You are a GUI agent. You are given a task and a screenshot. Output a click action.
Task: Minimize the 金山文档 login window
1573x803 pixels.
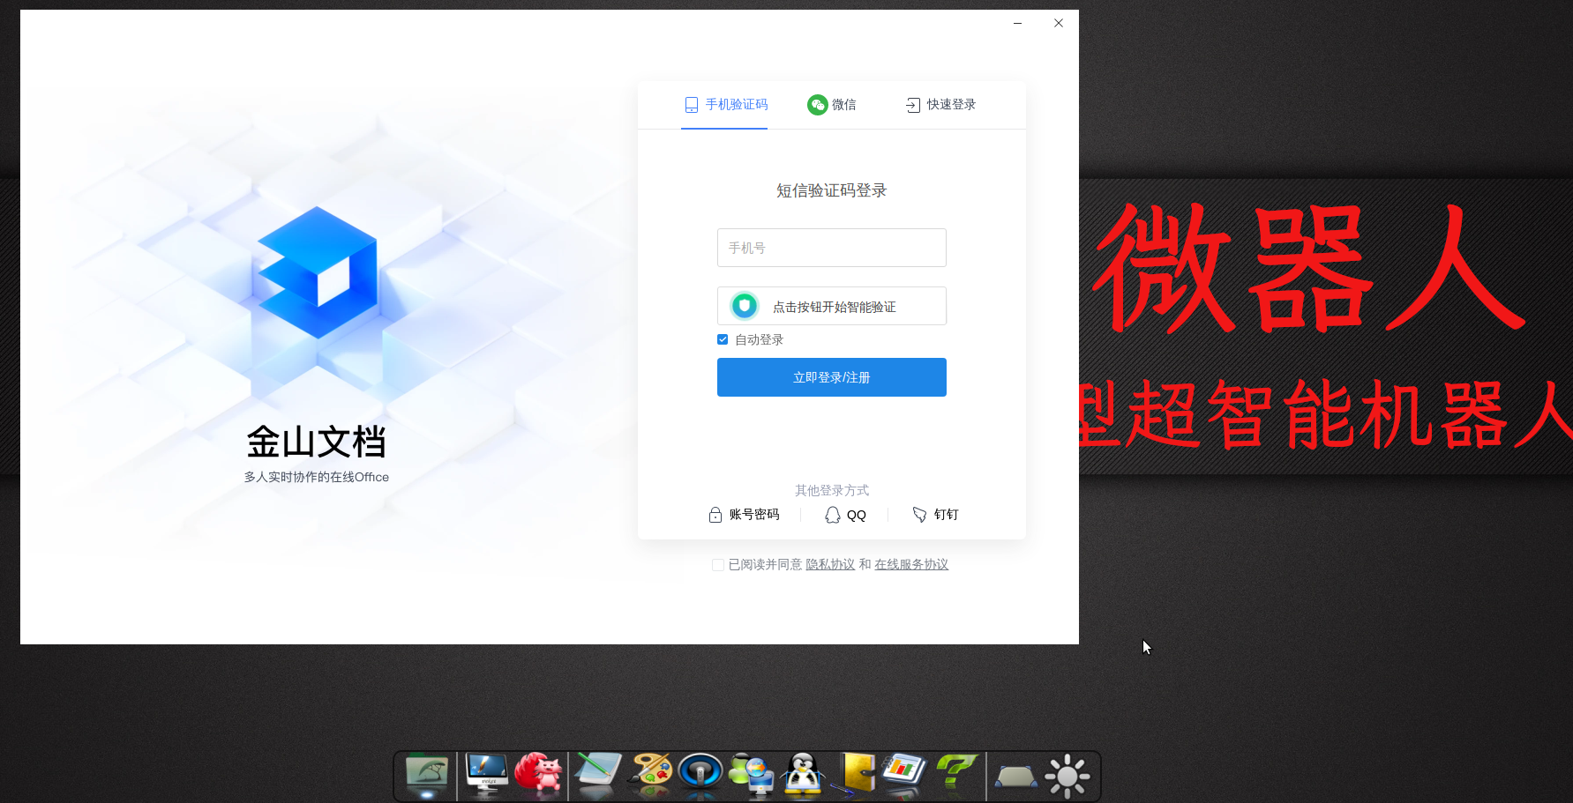1018,23
